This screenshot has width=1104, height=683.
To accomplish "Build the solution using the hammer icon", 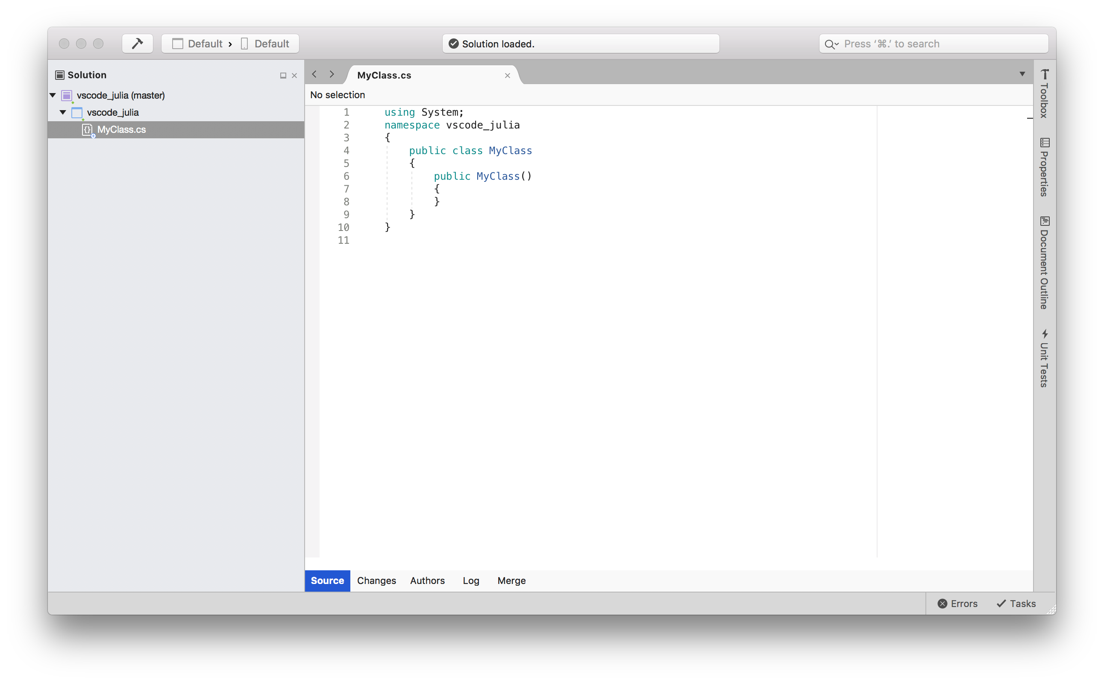I will point(137,43).
